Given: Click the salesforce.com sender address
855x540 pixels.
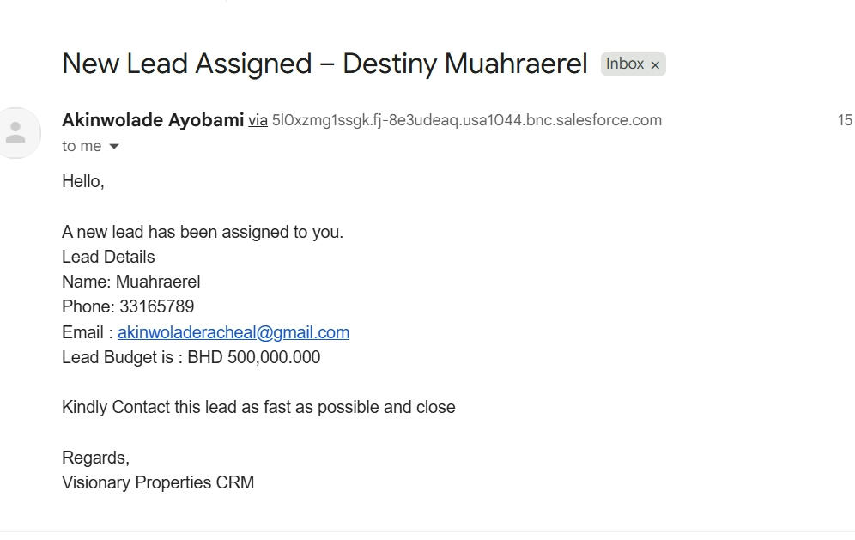Looking at the screenshot, I should coord(466,120).
